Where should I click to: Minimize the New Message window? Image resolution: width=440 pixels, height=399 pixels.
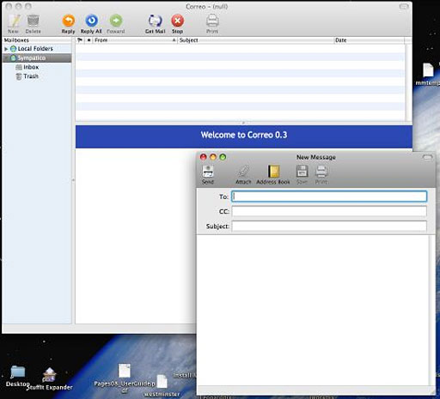click(213, 157)
